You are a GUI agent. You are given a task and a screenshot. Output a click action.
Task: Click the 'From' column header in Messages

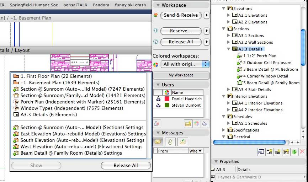(173, 151)
